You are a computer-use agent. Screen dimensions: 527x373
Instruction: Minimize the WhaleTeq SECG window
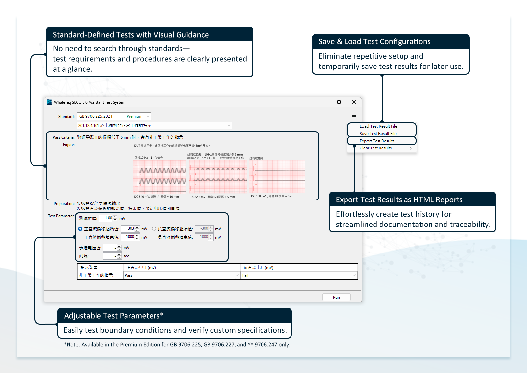[324, 102]
